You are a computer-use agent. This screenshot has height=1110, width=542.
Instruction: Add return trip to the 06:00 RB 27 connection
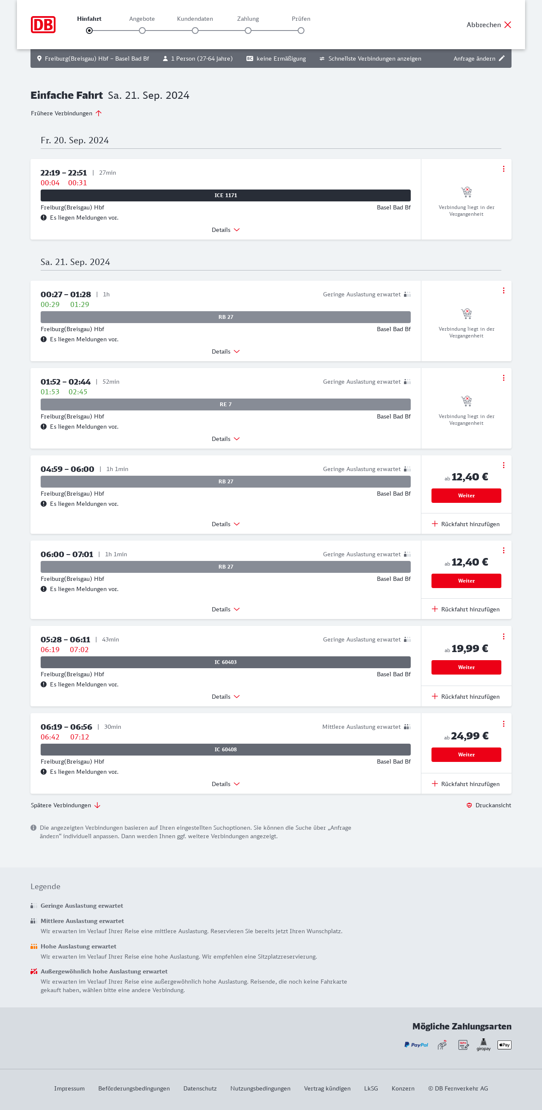[x=466, y=609]
